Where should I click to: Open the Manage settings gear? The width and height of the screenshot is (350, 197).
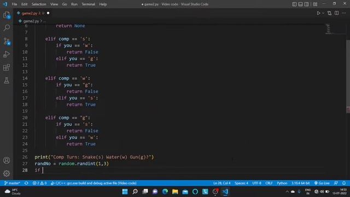7,173
